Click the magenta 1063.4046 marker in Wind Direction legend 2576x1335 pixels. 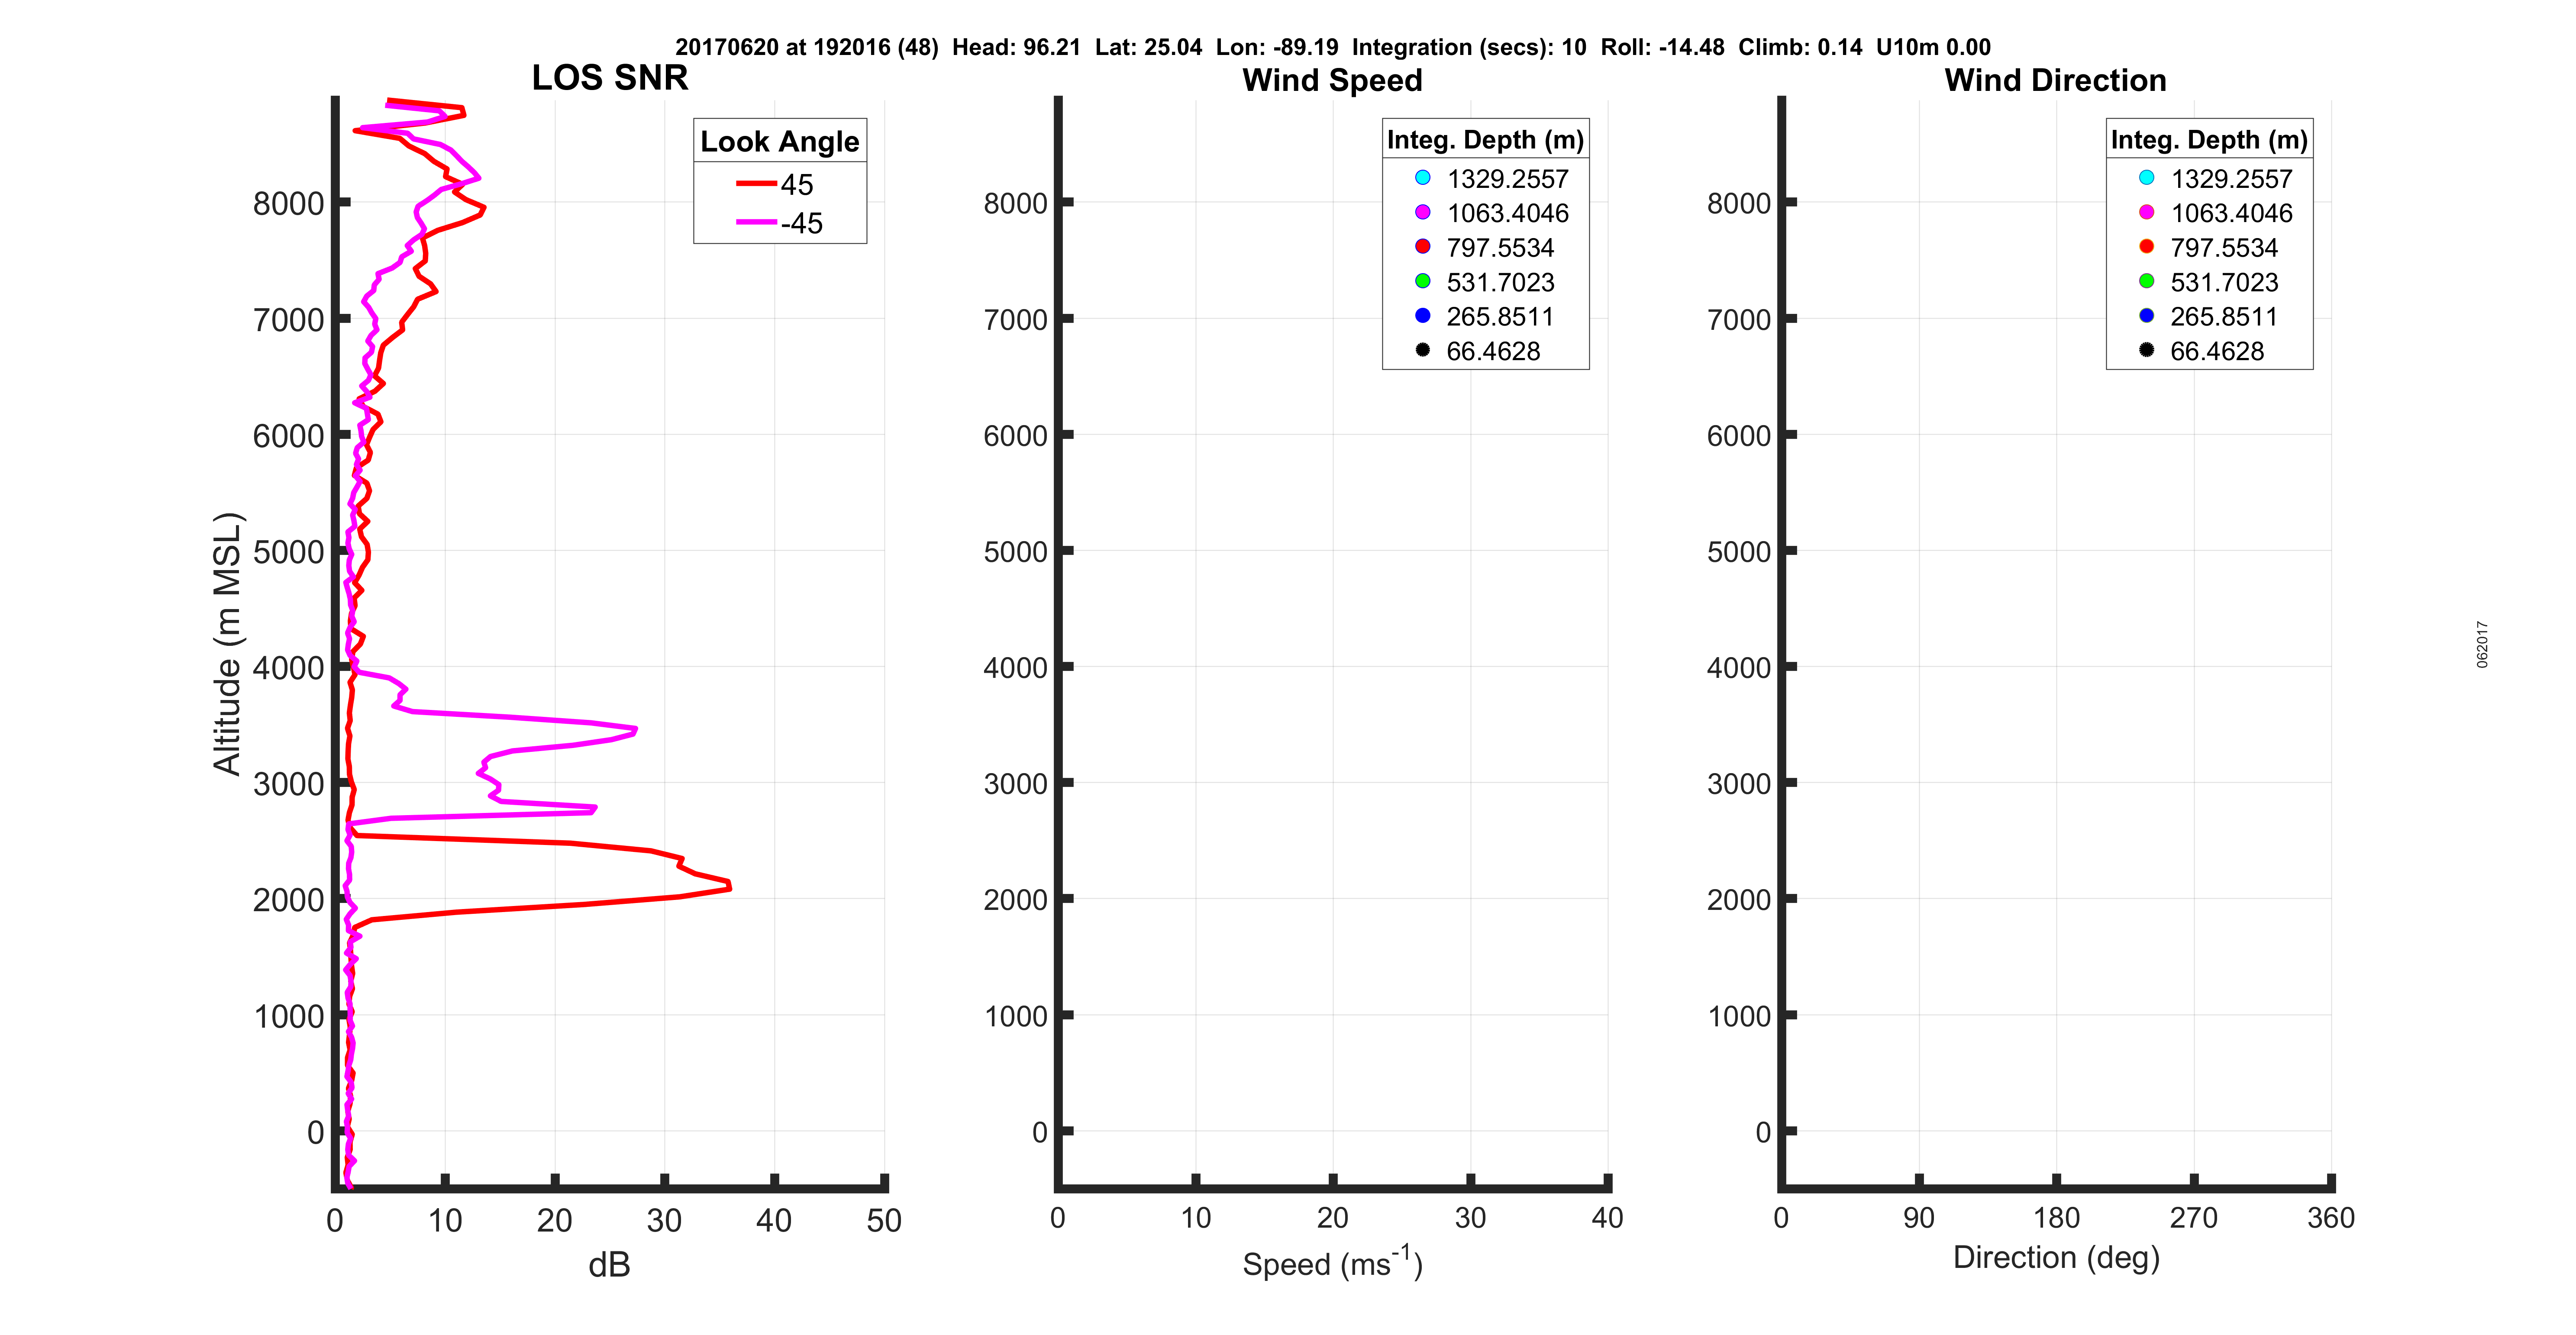click(x=2146, y=212)
